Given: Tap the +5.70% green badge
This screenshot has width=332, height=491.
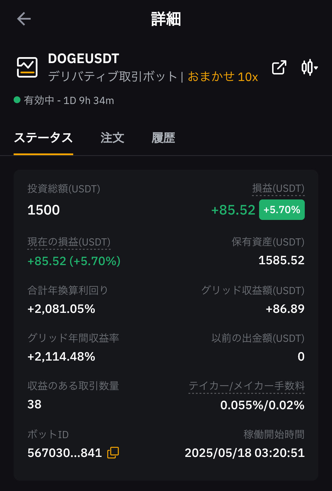Looking at the screenshot, I should point(282,210).
